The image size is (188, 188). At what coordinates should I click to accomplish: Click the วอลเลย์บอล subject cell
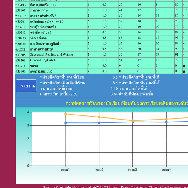pos(38,38)
